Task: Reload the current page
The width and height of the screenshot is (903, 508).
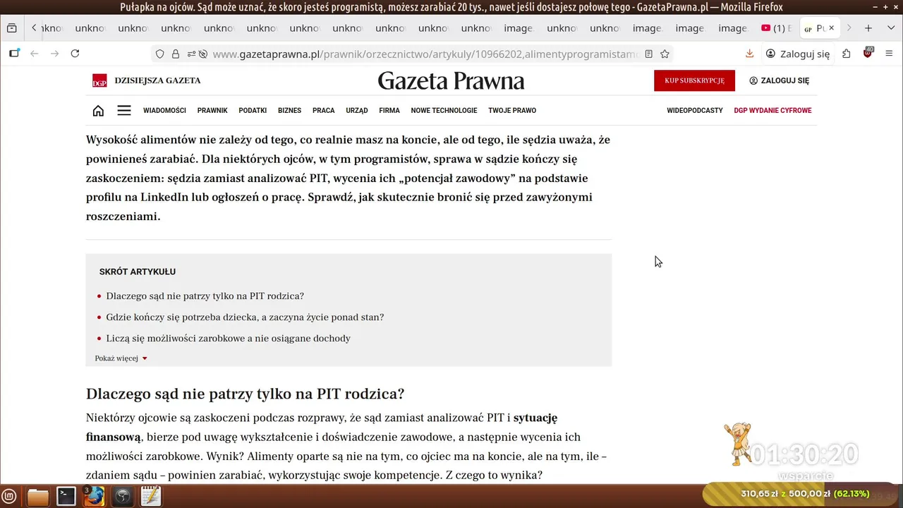Action: [75, 54]
